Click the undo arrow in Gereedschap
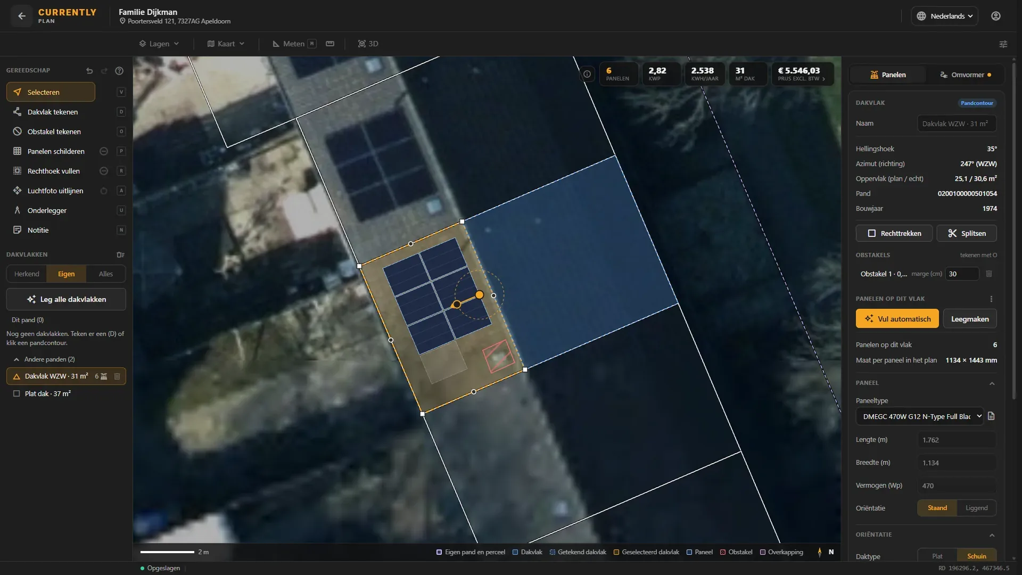The image size is (1022, 575). pos(89,71)
